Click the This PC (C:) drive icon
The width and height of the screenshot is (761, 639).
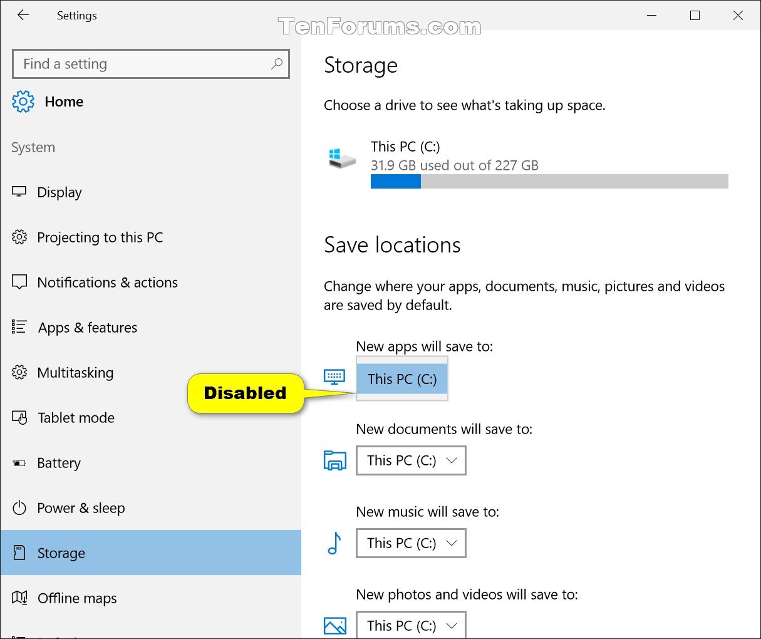coord(342,157)
